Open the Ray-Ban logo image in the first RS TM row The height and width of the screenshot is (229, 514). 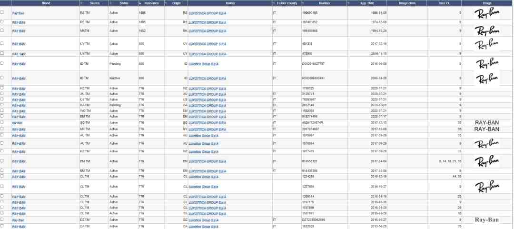487,13
